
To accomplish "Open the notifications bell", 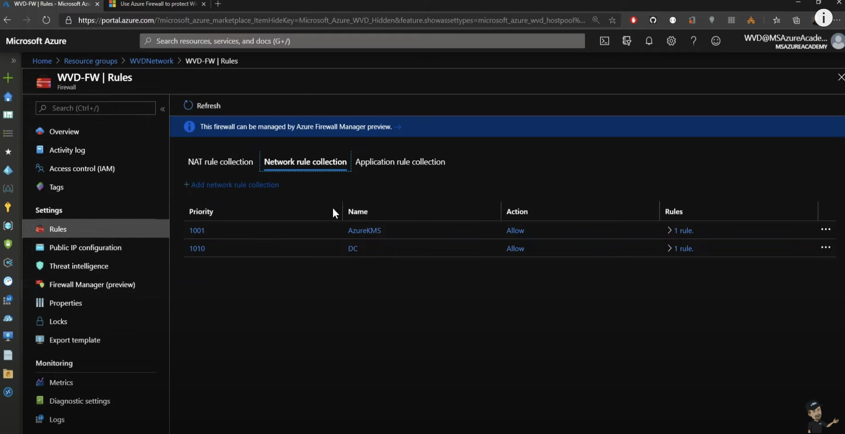I will (649, 41).
